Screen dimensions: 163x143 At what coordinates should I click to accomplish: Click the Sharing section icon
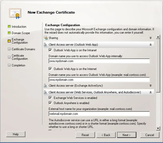click(x=46, y=38)
